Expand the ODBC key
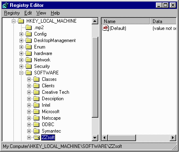179x152 pixels. [29, 125]
